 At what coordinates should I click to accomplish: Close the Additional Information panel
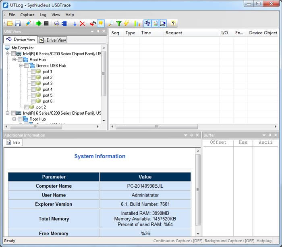coord(197,135)
